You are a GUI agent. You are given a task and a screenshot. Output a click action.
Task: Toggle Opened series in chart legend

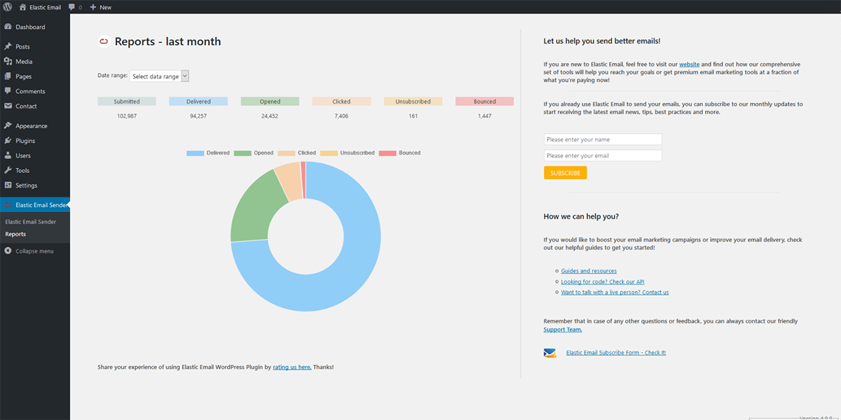click(254, 153)
